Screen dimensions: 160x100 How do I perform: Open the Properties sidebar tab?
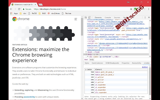pyautogui.click(x=125, y=63)
